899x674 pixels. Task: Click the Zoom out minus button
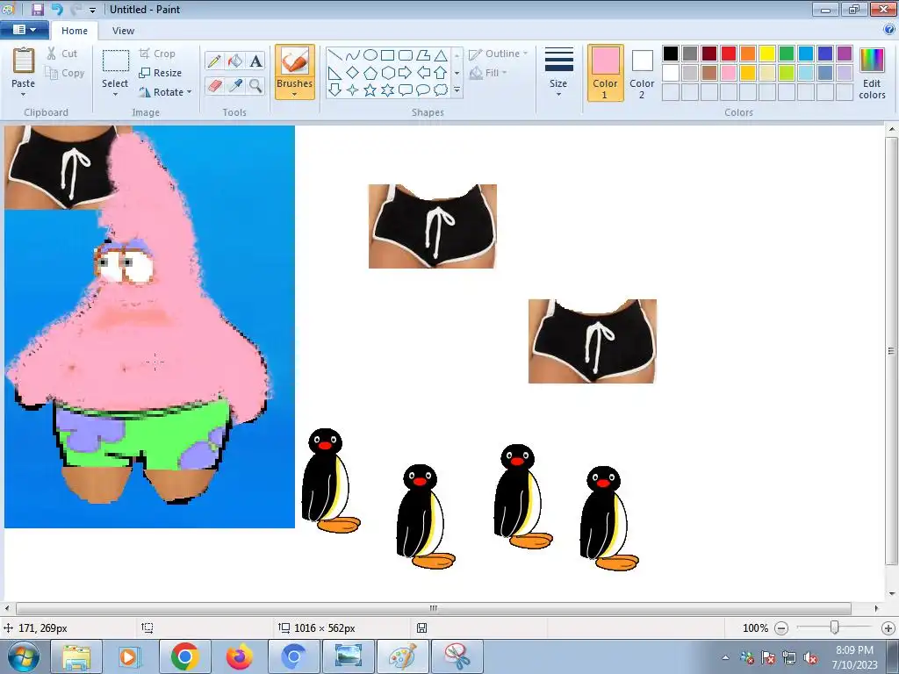coord(781,628)
